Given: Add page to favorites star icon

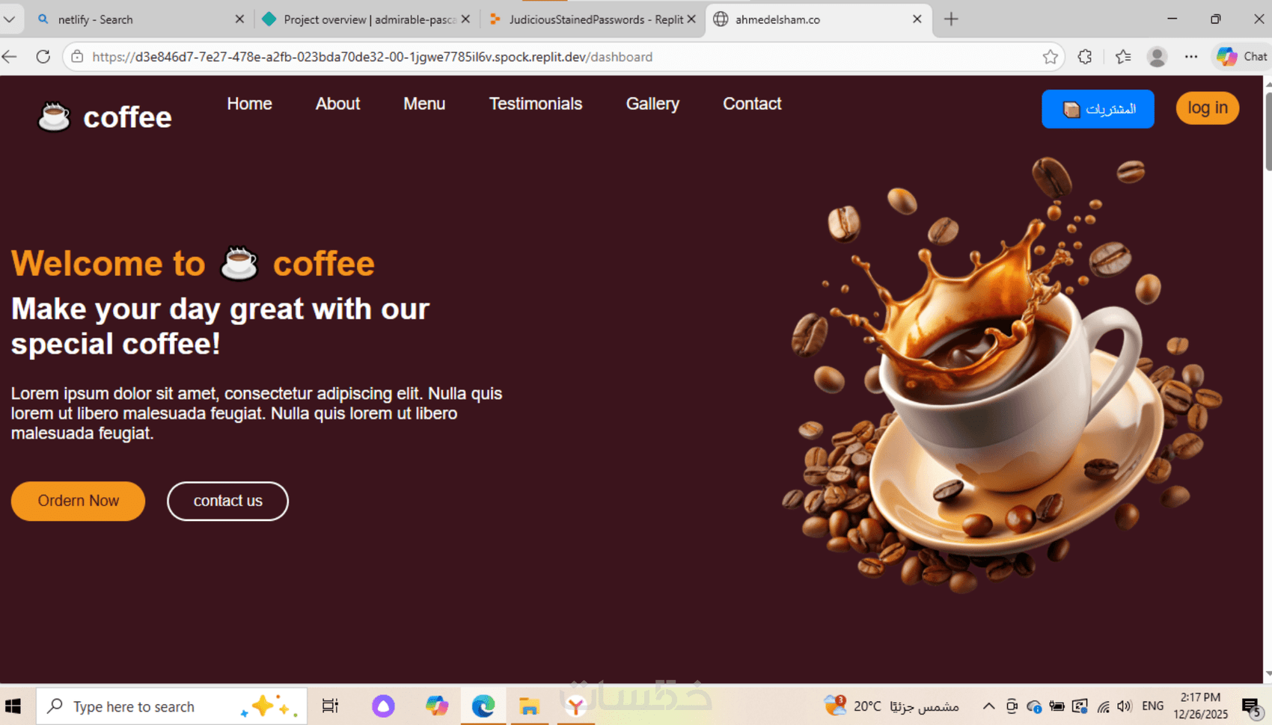Looking at the screenshot, I should click(x=1051, y=57).
